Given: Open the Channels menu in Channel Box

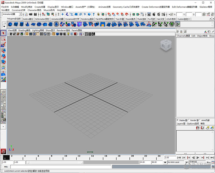Looking at the screenshot, I should [183, 36].
